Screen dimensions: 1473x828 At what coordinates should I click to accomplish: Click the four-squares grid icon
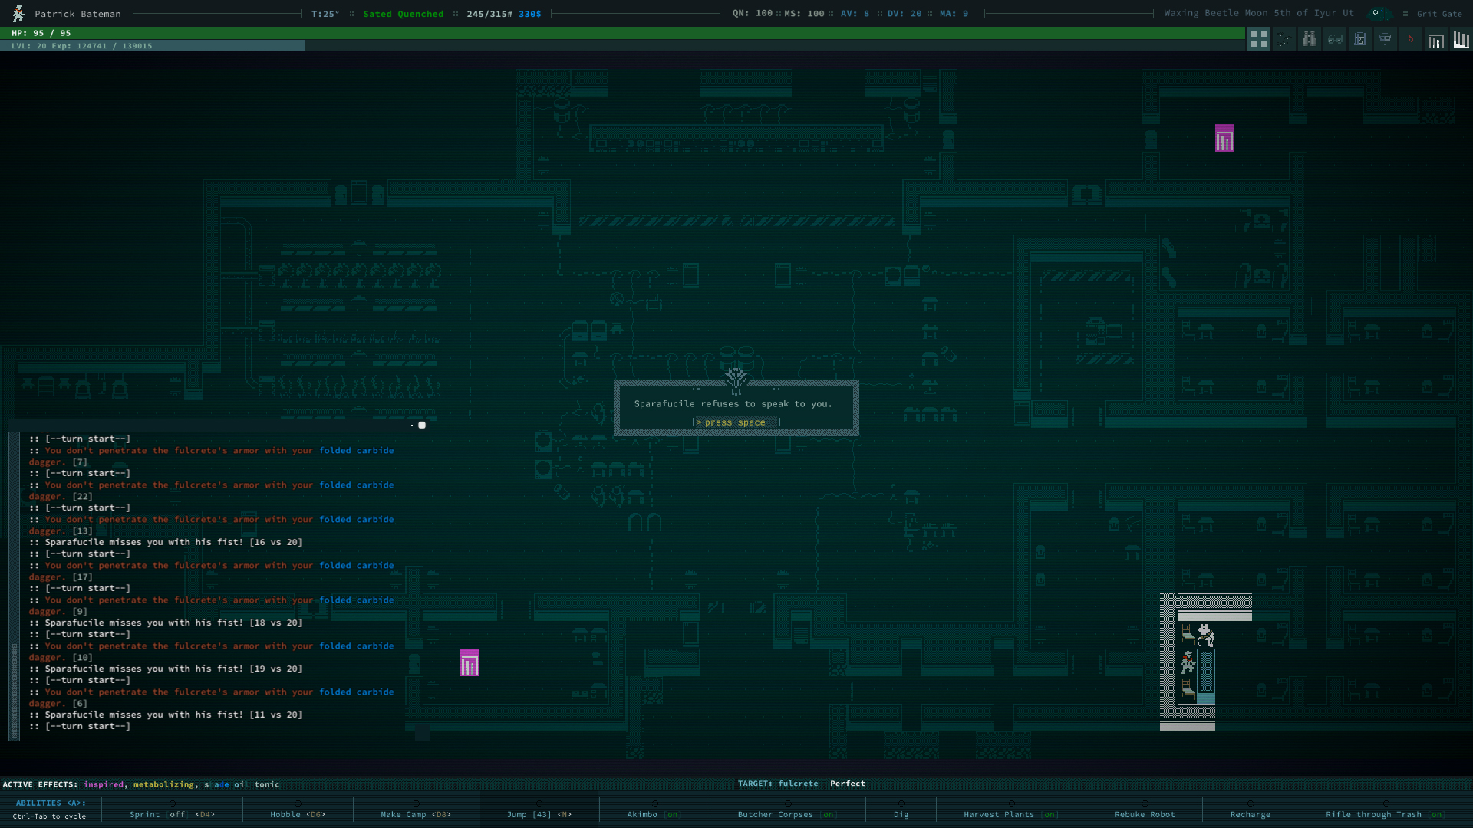point(1258,39)
